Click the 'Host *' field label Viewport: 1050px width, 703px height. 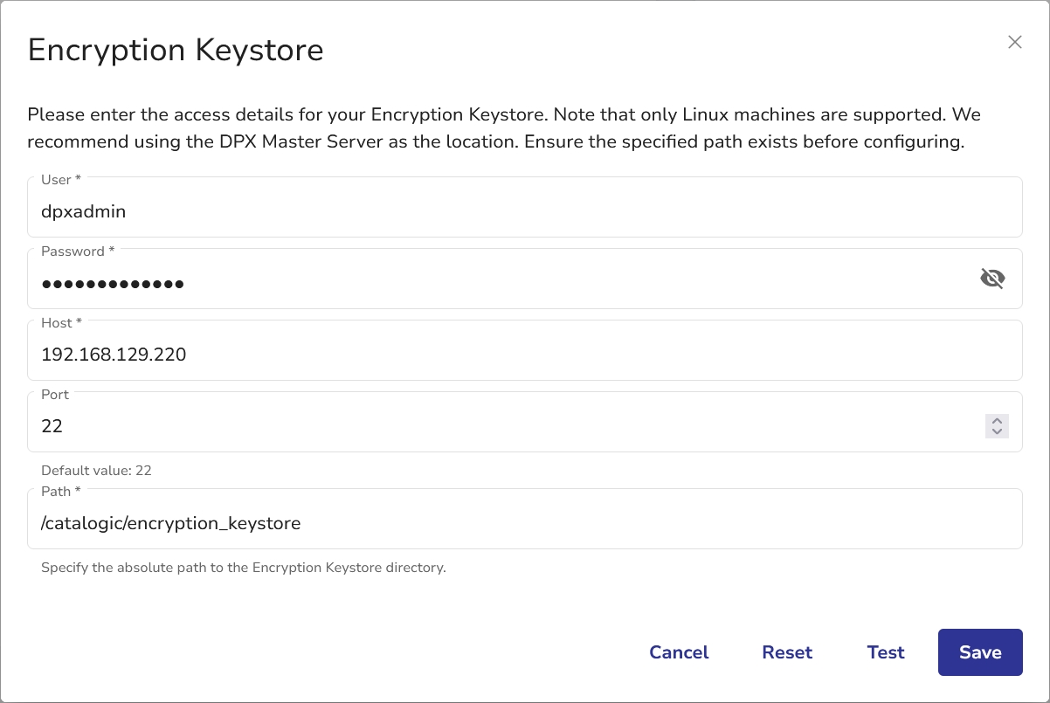coord(61,323)
